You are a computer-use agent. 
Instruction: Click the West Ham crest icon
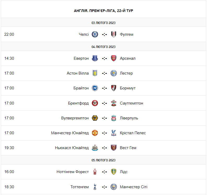pos(114,148)
